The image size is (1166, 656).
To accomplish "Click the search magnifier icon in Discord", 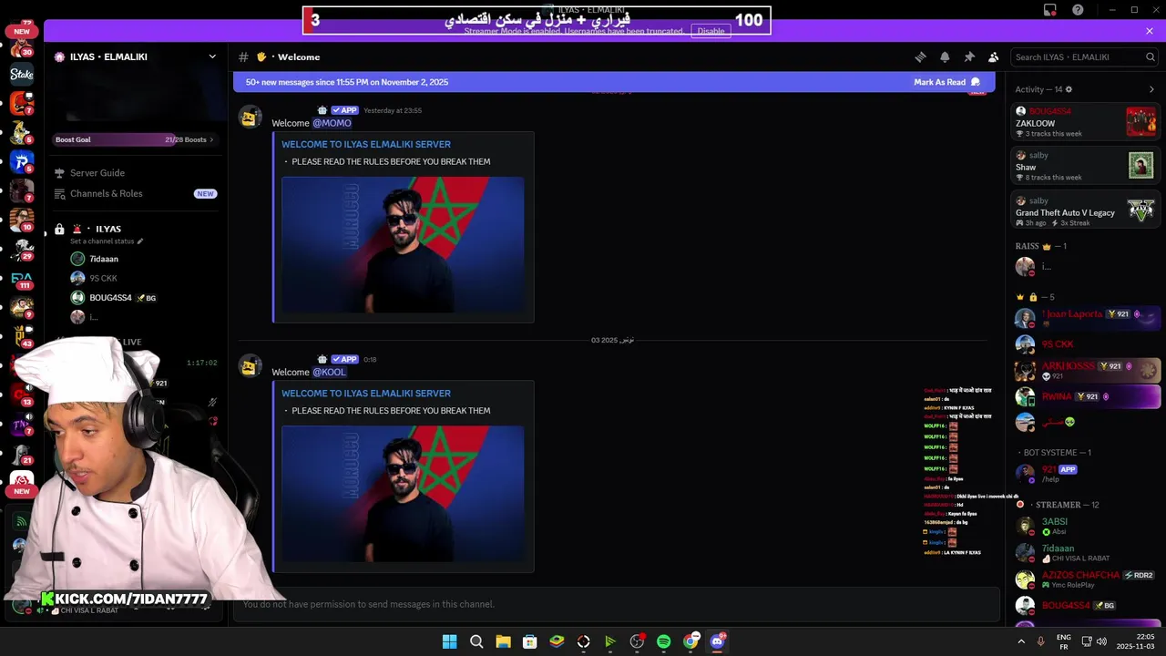I will [x=1151, y=56].
